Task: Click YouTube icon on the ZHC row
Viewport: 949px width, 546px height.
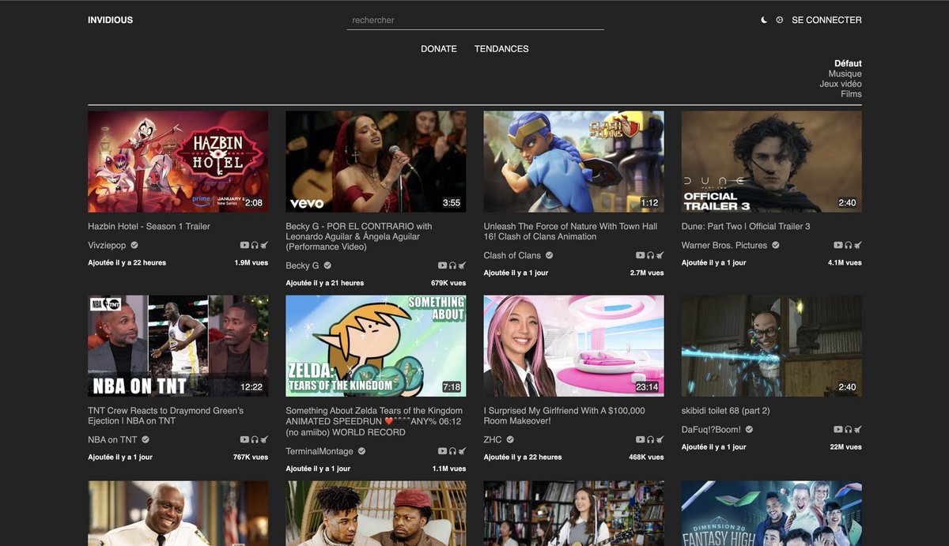Action: click(x=640, y=440)
